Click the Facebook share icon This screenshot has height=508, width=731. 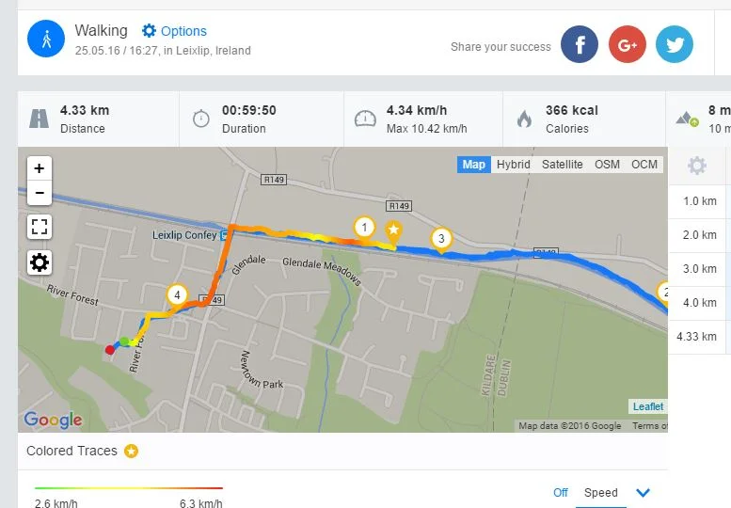[x=580, y=44]
